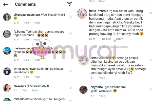Like eyma_adyansyah's comment with the heart
Image resolution: width=152 pixels, height=101 pixels.
(70, 71)
